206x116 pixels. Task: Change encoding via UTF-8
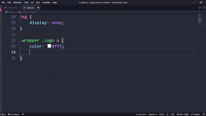point(162,114)
